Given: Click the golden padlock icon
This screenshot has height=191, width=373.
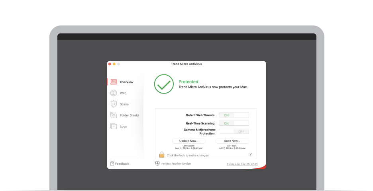Looking at the screenshot, I should click(x=162, y=155).
